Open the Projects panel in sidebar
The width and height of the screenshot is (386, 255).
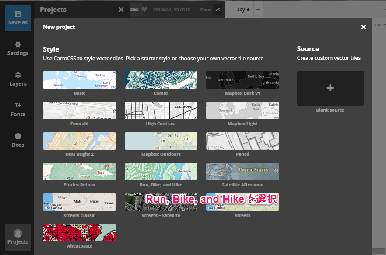[18, 237]
